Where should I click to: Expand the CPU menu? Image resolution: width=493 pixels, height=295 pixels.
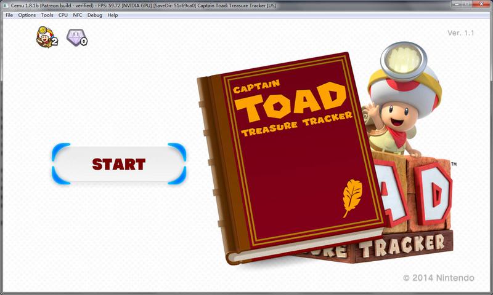click(x=63, y=15)
